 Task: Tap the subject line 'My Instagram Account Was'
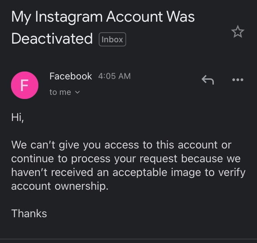[103, 17]
